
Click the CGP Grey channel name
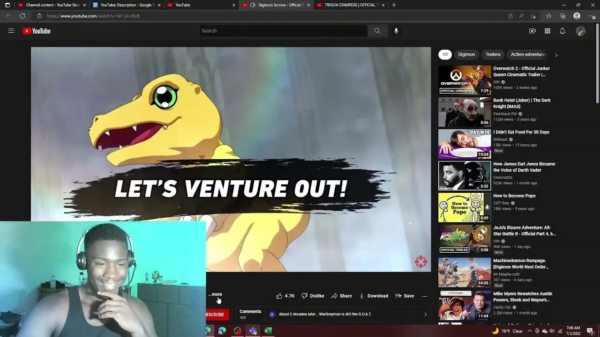(501, 203)
